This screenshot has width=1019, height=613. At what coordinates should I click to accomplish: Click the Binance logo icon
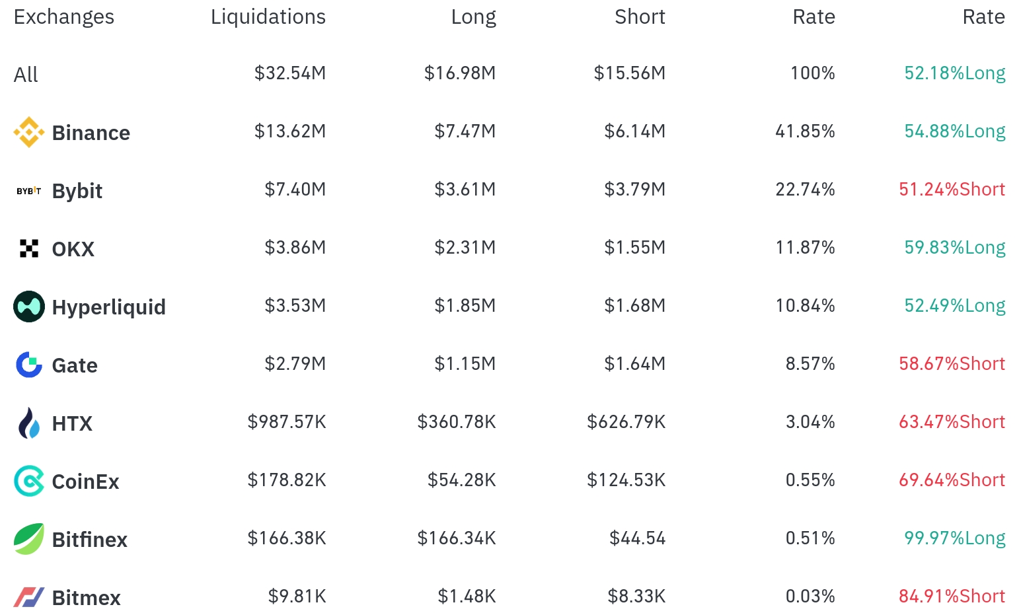29,132
